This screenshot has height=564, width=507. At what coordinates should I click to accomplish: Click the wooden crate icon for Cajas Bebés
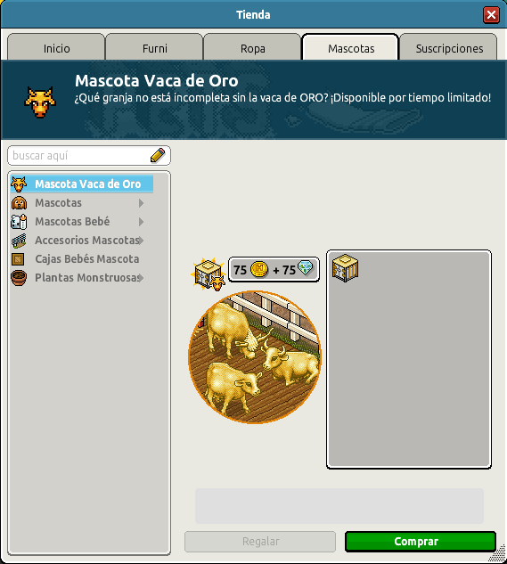(x=18, y=259)
